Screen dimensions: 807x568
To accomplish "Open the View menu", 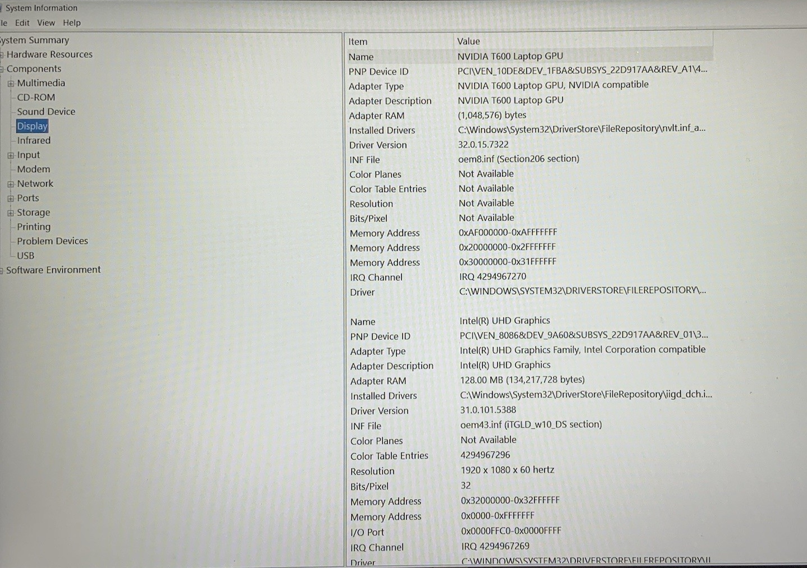I will (x=46, y=23).
